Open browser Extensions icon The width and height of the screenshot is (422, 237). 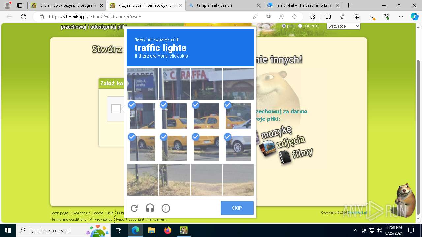point(312,17)
